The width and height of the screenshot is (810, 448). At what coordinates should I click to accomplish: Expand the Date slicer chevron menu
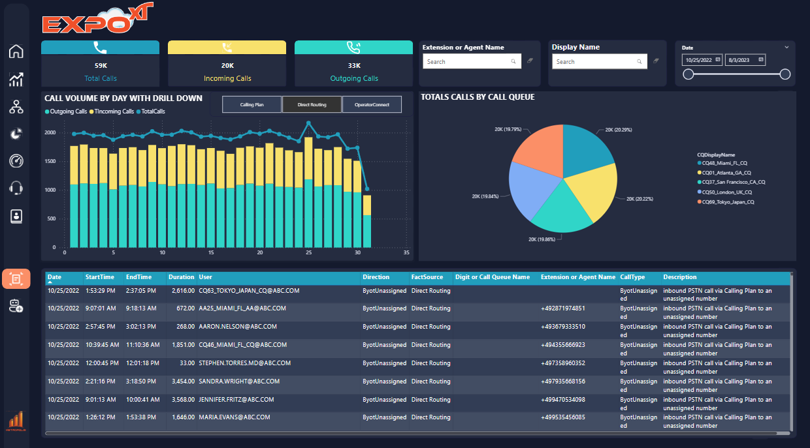[x=786, y=47]
